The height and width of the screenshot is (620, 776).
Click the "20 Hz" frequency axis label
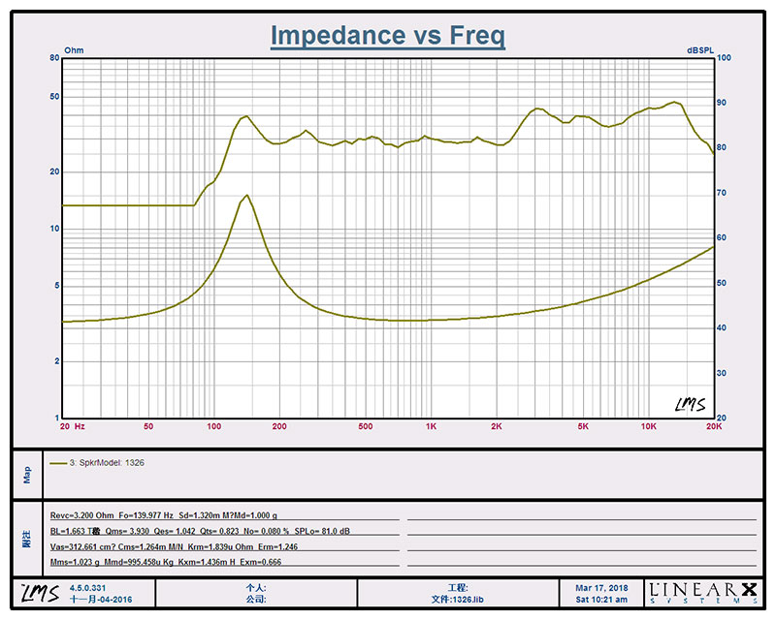[x=73, y=426]
